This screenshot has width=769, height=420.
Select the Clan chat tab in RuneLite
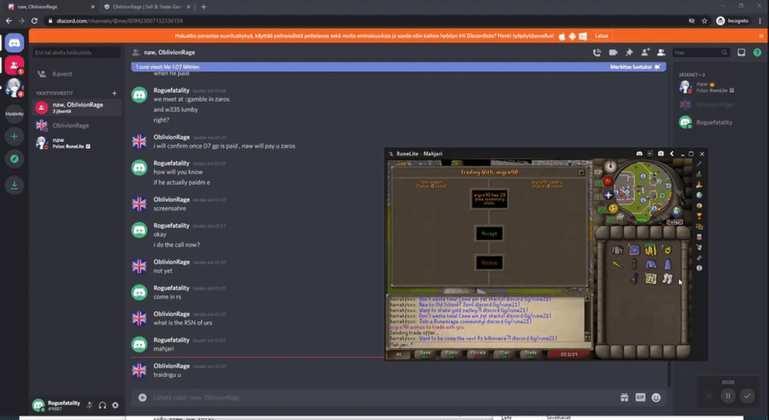click(x=504, y=355)
